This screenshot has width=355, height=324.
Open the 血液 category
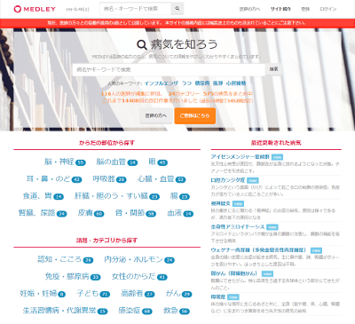(x=180, y=213)
